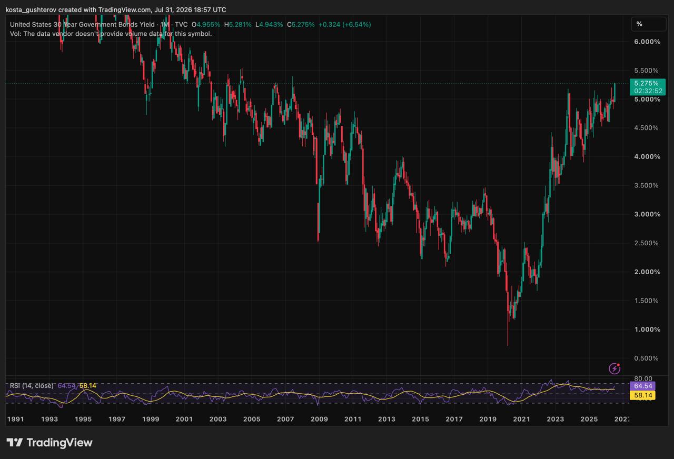Viewport: 674px width, 459px height.
Task: Click the 3.000% price scale label
Action: tap(647, 214)
